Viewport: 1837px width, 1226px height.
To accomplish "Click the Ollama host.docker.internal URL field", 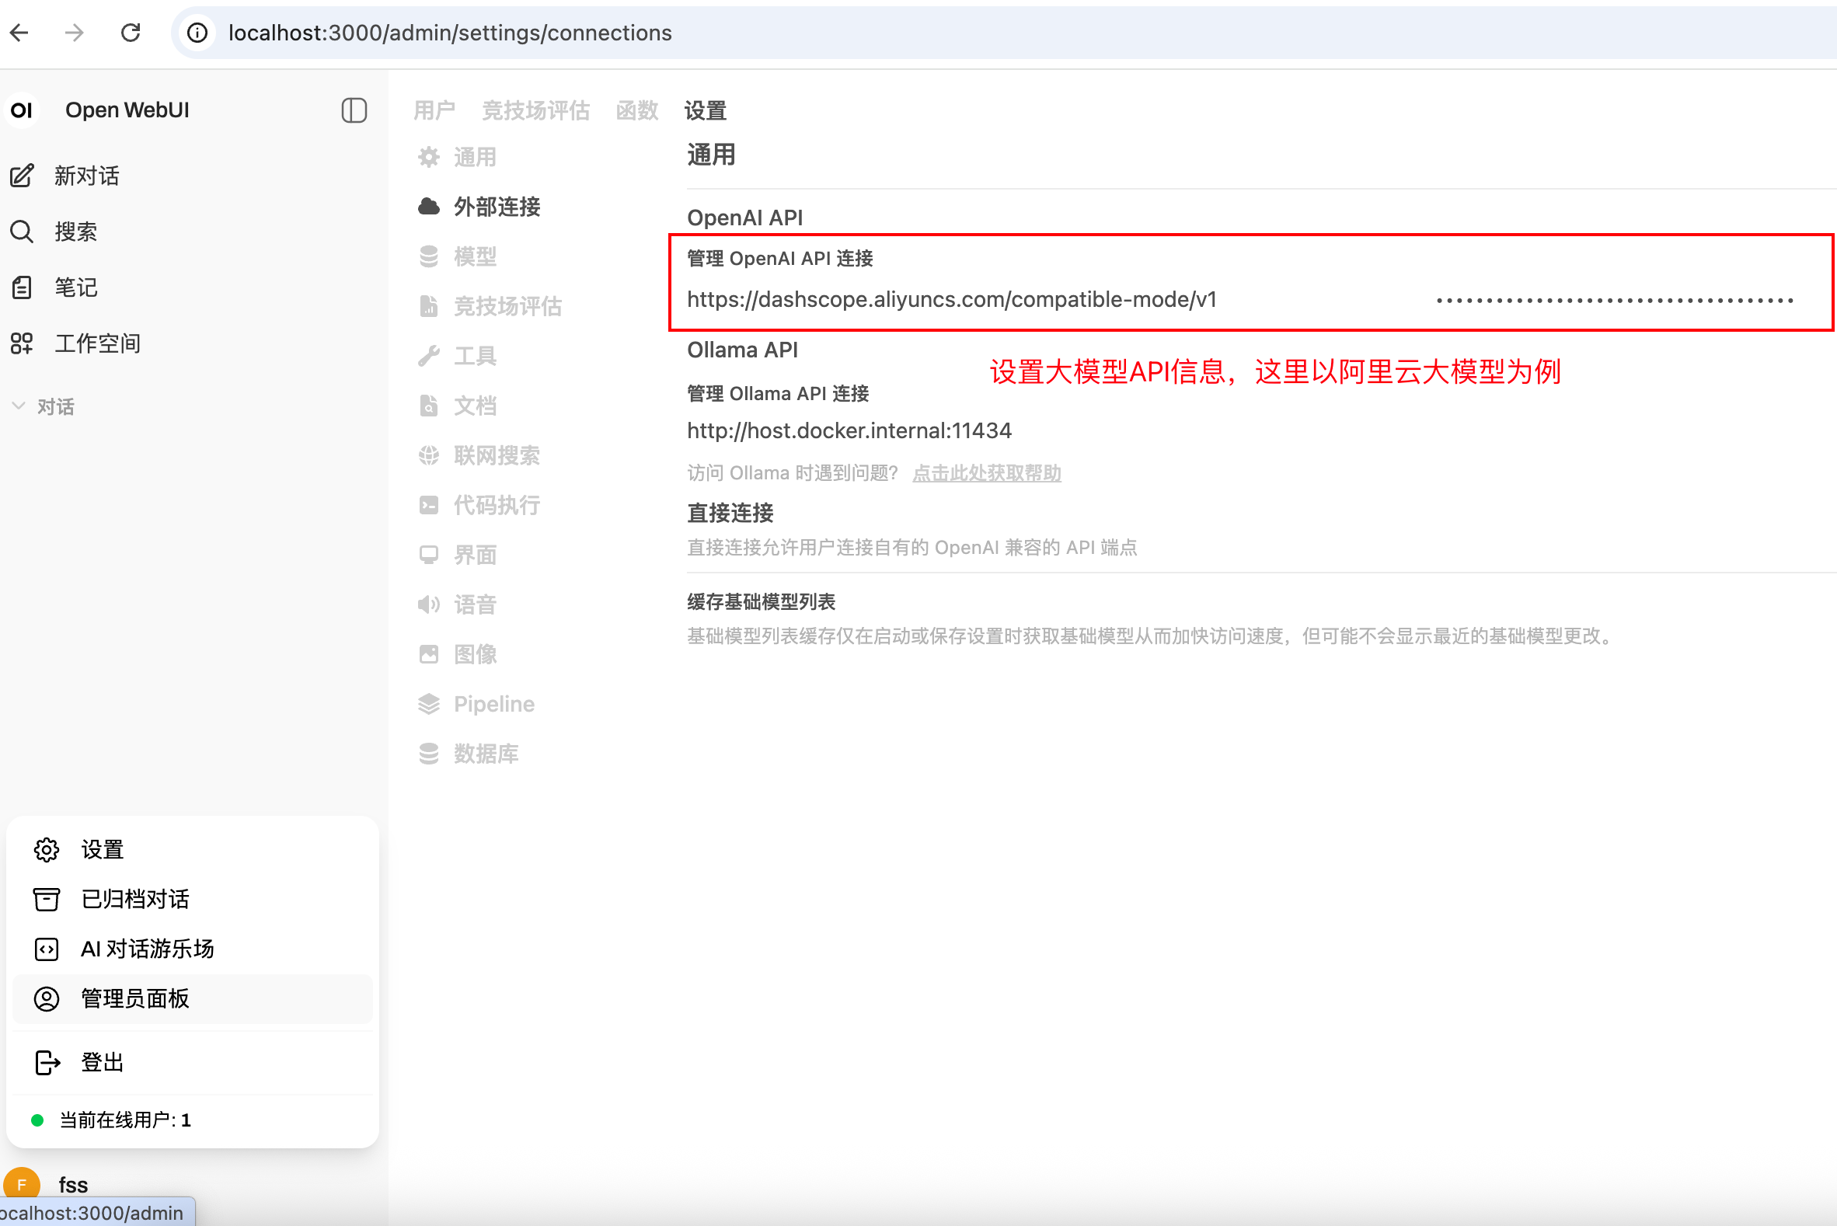I will click(849, 431).
